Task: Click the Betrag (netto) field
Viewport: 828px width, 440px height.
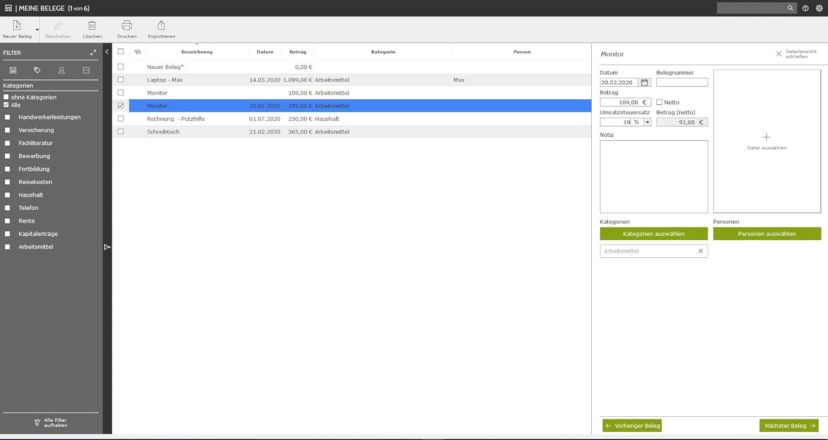Action: pos(682,122)
